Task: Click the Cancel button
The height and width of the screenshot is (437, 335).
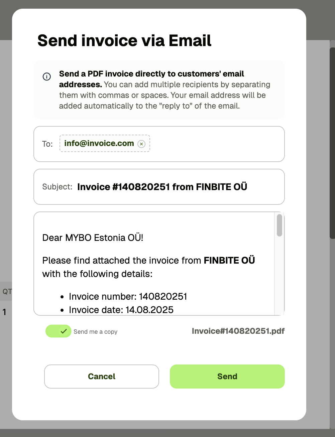Action: point(102,377)
